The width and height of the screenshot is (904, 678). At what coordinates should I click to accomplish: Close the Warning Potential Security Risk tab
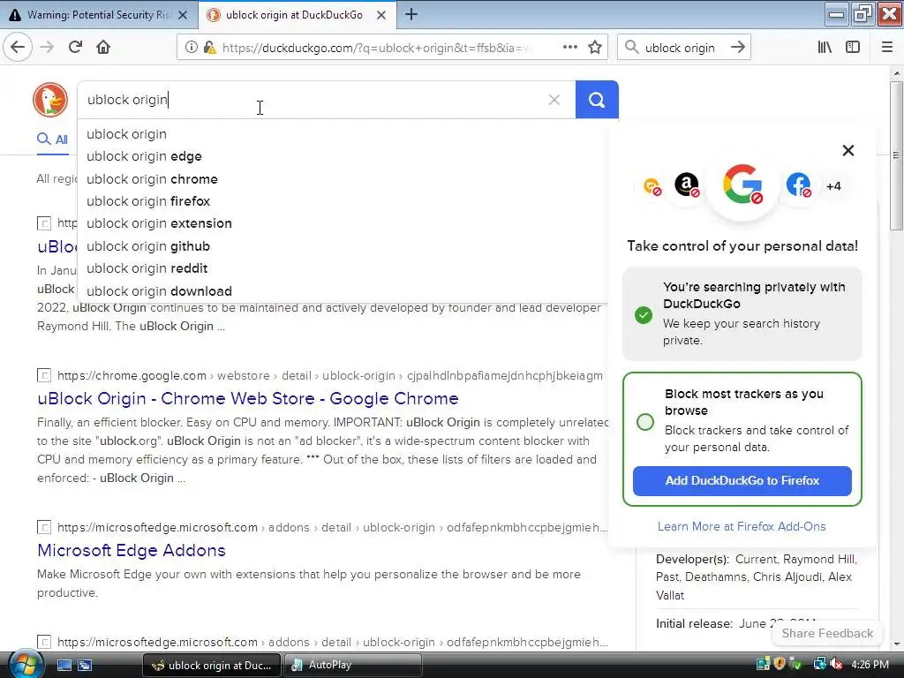pos(183,15)
